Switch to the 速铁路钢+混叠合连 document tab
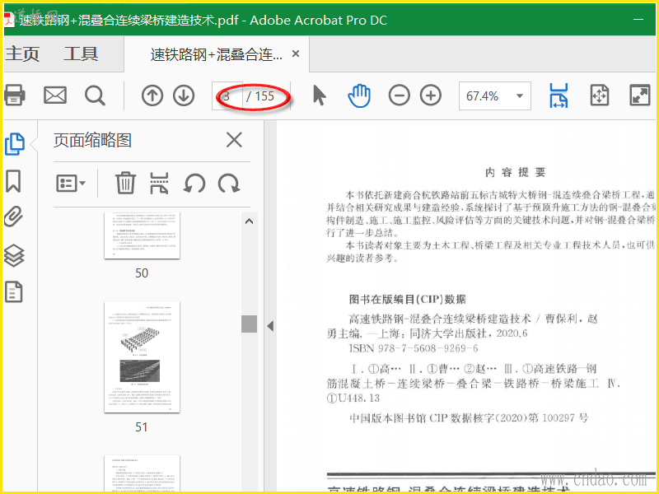Image resolution: width=659 pixels, height=494 pixels. (217, 54)
